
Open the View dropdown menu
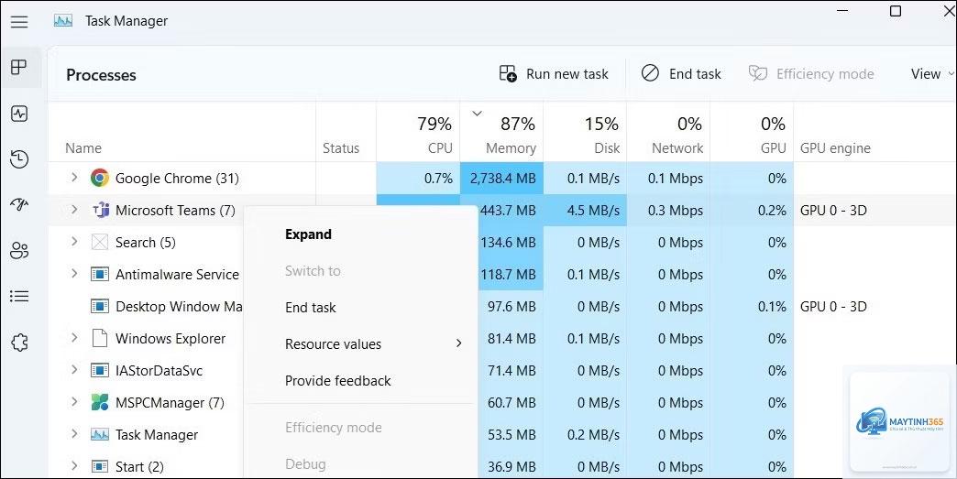pyautogui.click(x=931, y=74)
